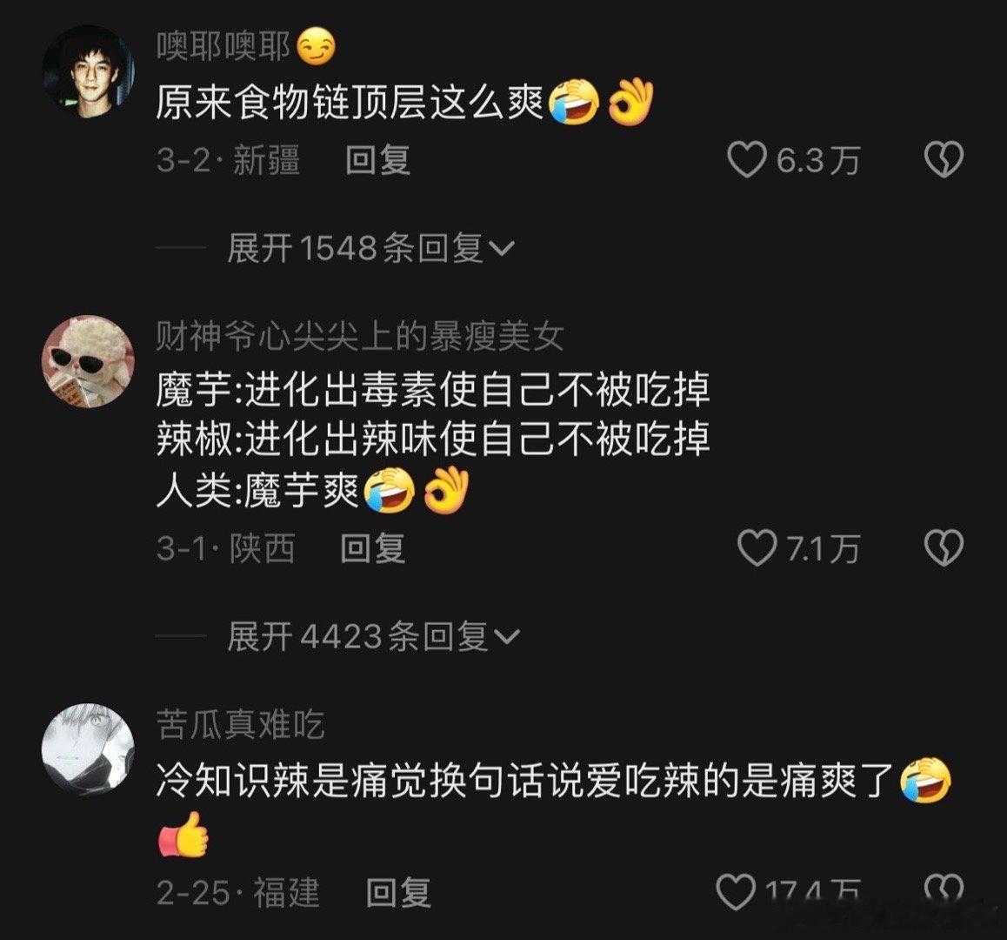Reply to the 新疆 comment

pyautogui.click(x=377, y=159)
